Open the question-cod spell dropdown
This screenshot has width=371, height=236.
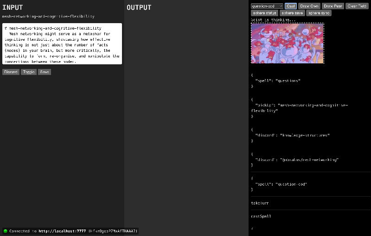267,6
